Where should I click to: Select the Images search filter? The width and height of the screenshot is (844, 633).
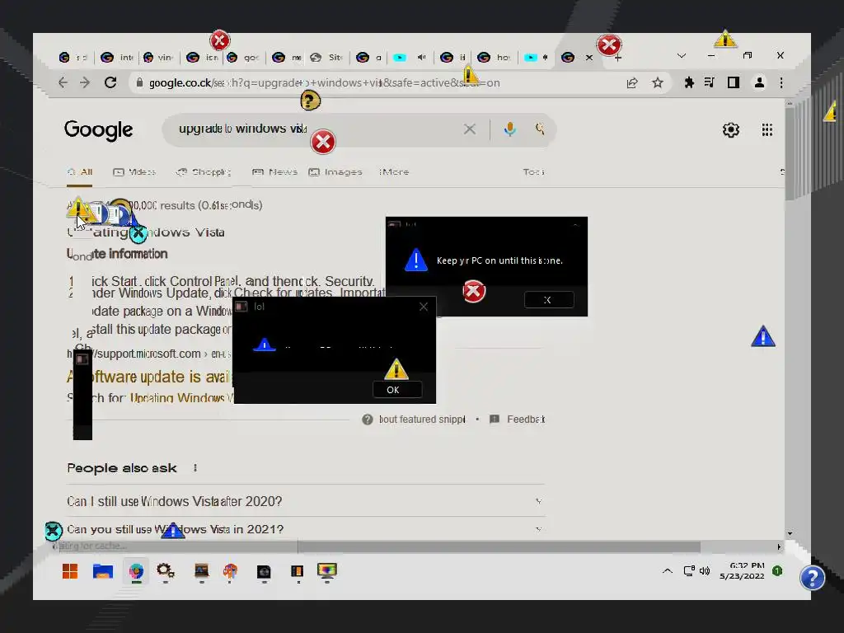(x=335, y=172)
